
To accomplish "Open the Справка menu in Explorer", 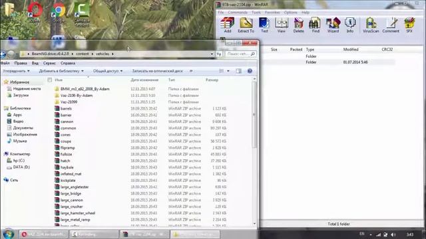I will coord(68,63).
